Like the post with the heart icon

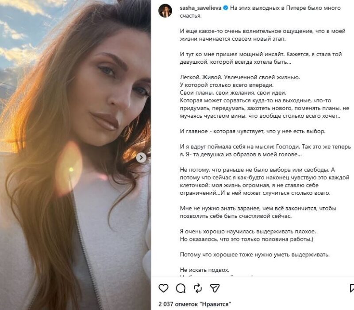point(163,288)
